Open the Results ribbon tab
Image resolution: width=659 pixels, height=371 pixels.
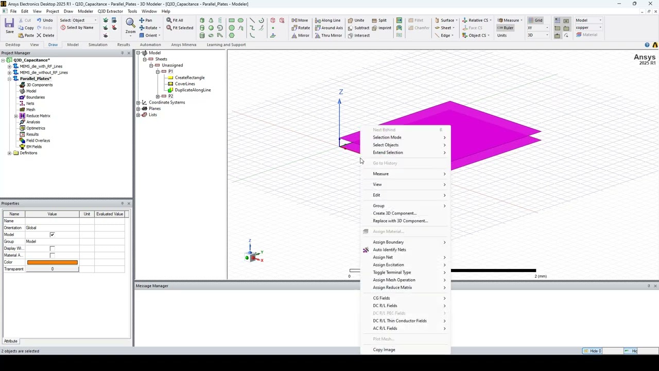point(124,45)
